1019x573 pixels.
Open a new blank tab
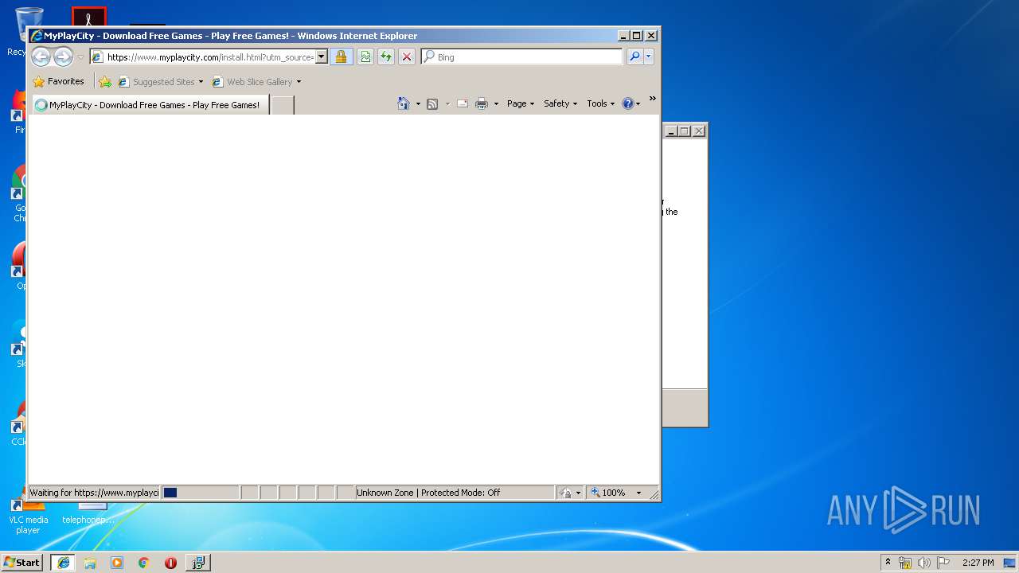[x=283, y=105]
